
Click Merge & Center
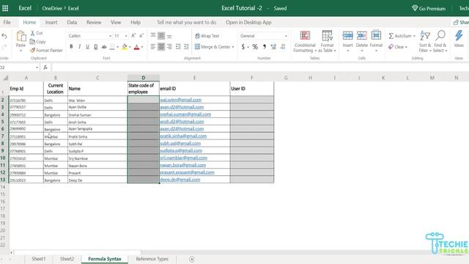213,47
